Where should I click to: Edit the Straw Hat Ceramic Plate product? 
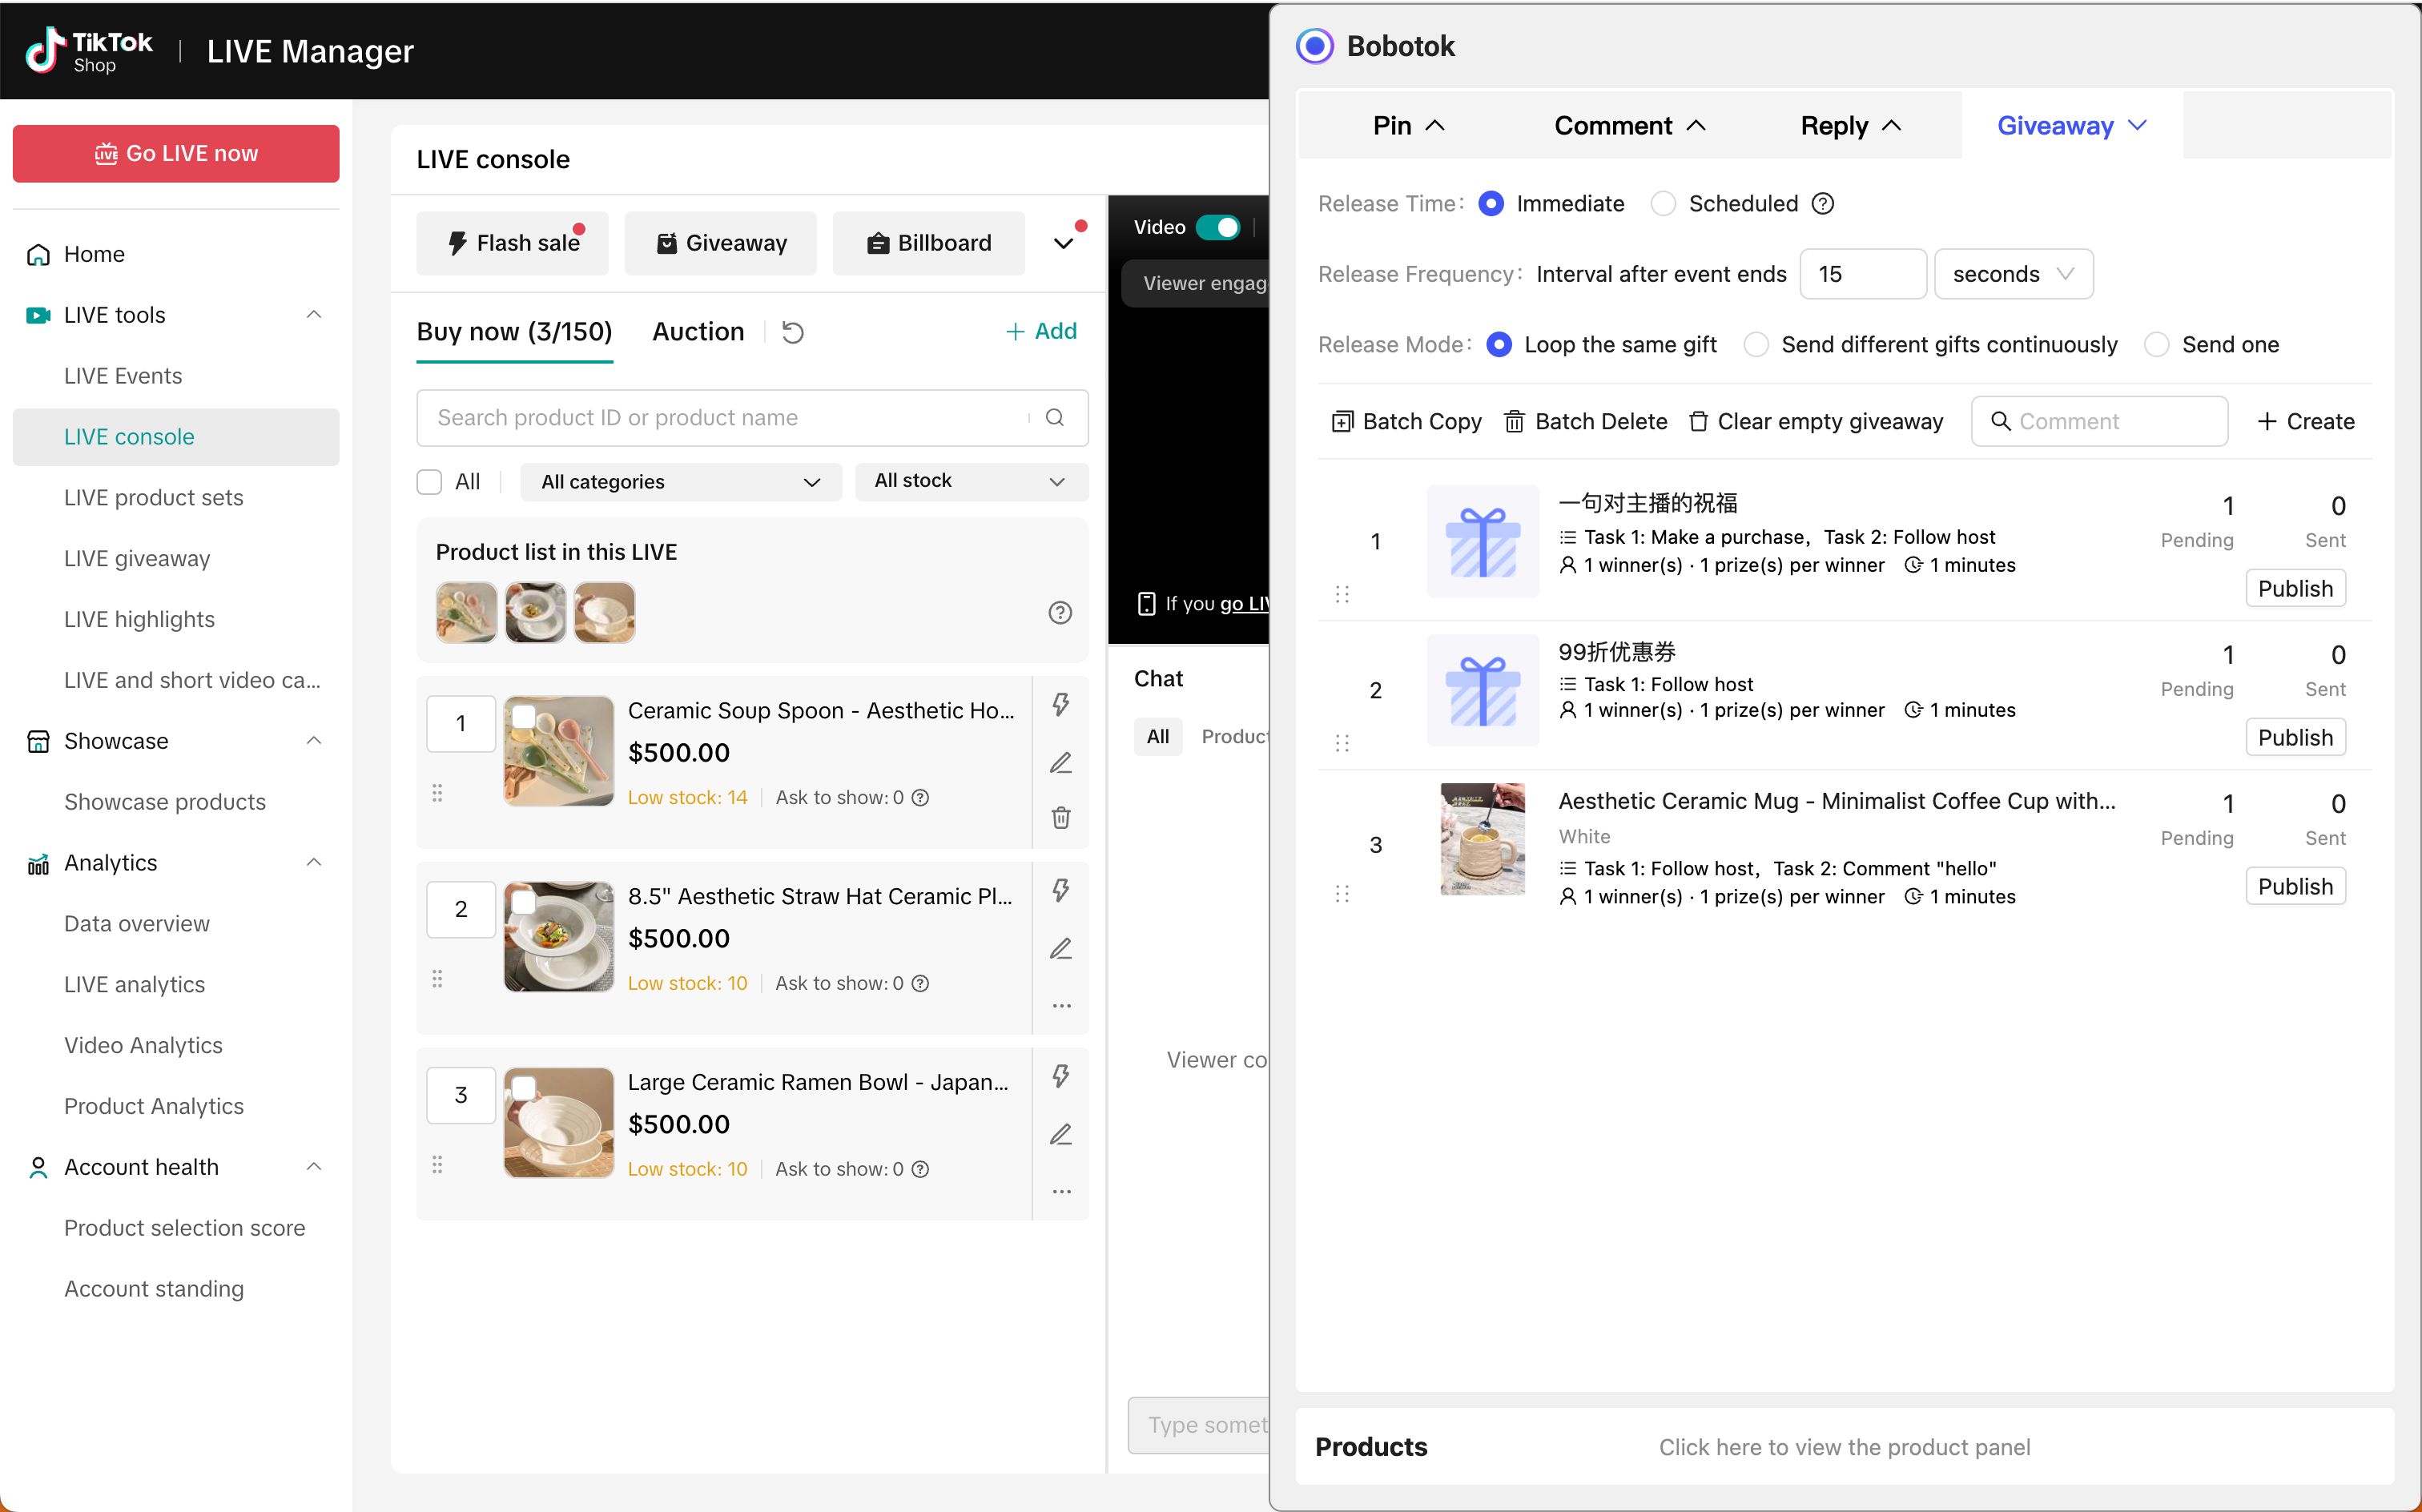click(x=1060, y=948)
